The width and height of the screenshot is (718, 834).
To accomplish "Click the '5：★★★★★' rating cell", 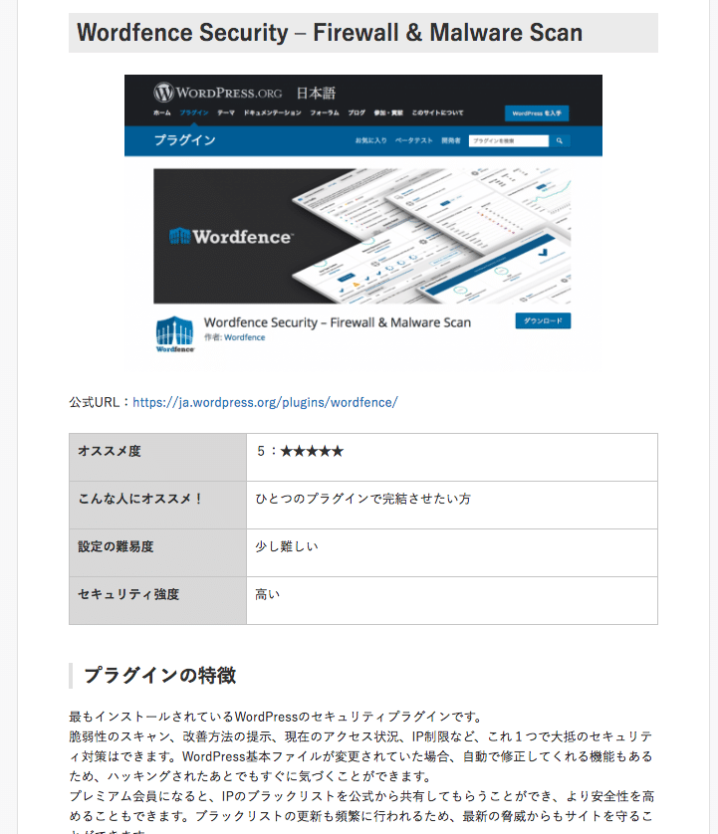I will coord(452,458).
